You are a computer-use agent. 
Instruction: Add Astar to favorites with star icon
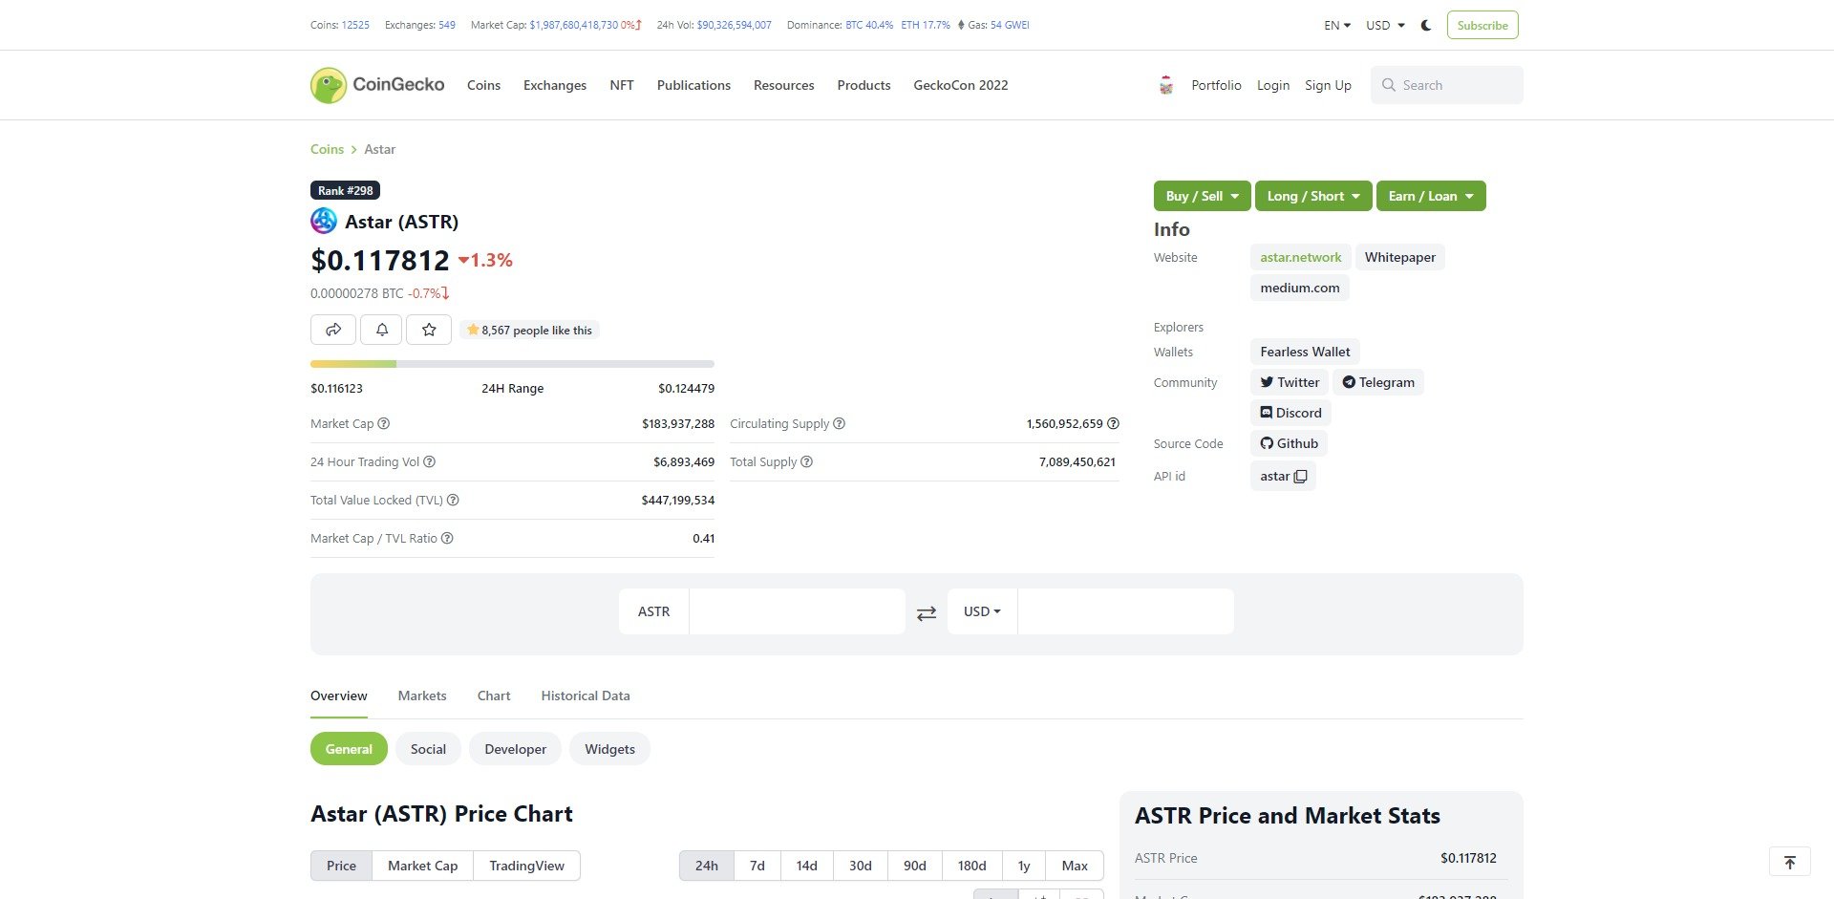[429, 330]
